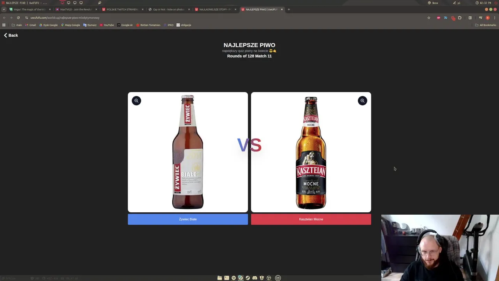Open the pl keyboard layout indicator
Screen dimensions: 499x281
click(x=457, y=3)
